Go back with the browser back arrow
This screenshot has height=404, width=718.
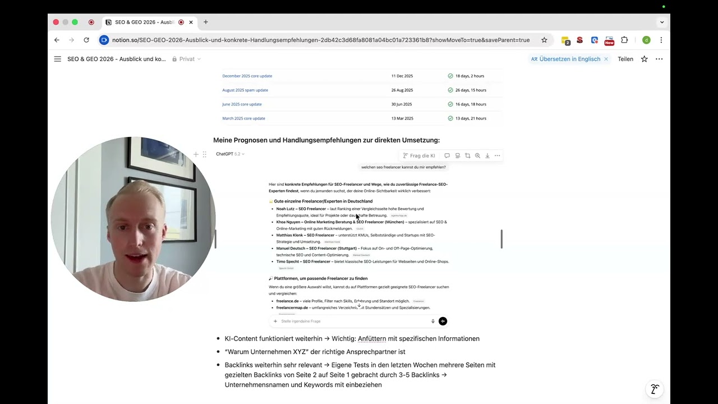click(x=57, y=40)
